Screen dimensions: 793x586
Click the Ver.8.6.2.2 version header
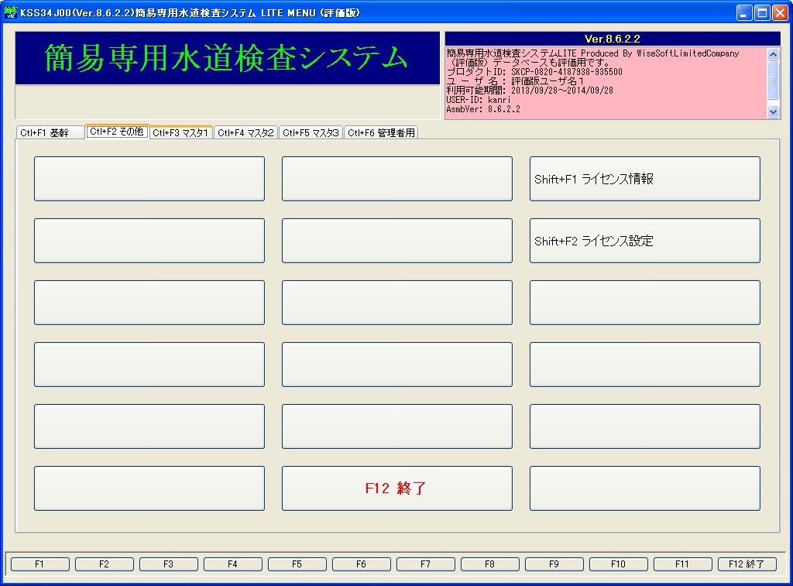click(613, 39)
